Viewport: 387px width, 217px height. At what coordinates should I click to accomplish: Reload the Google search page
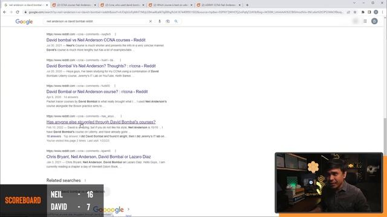tap(18, 12)
